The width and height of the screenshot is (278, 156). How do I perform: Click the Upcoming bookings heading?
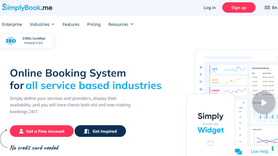[x=261, y=68]
